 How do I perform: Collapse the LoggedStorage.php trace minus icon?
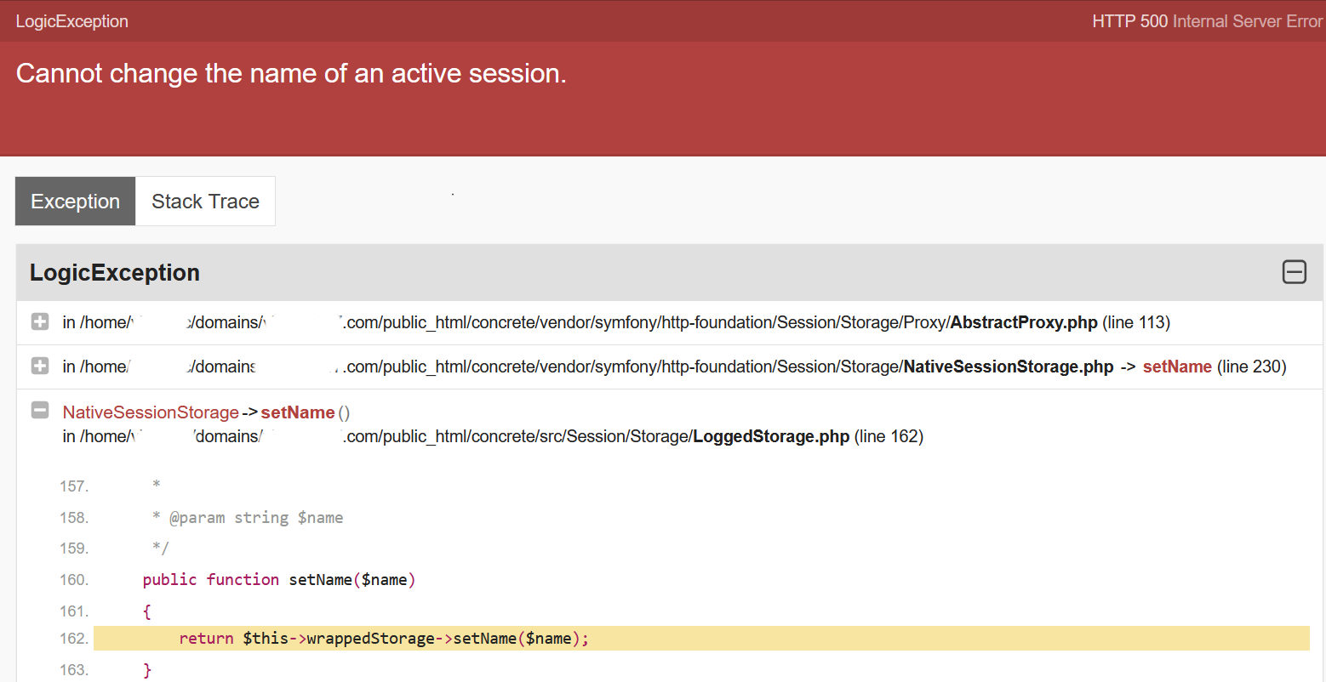point(40,411)
